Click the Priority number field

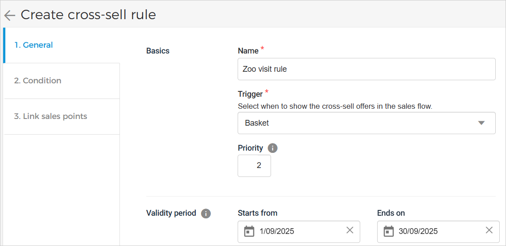coord(254,166)
